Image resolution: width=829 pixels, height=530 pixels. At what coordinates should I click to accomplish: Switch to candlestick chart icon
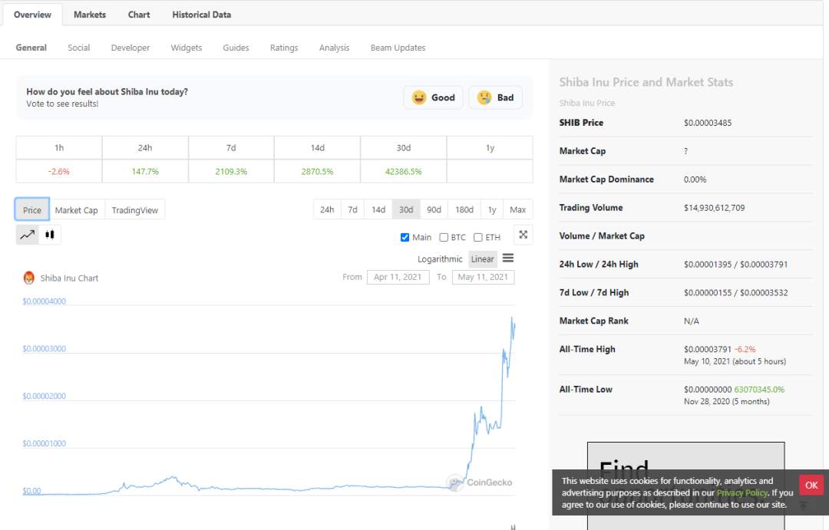coord(50,235)
